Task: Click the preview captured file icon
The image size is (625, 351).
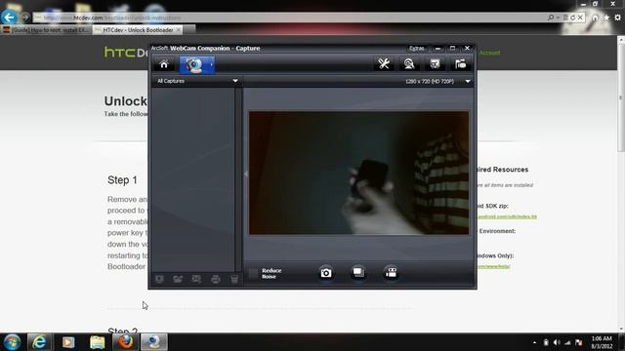Action: [159, 280]
